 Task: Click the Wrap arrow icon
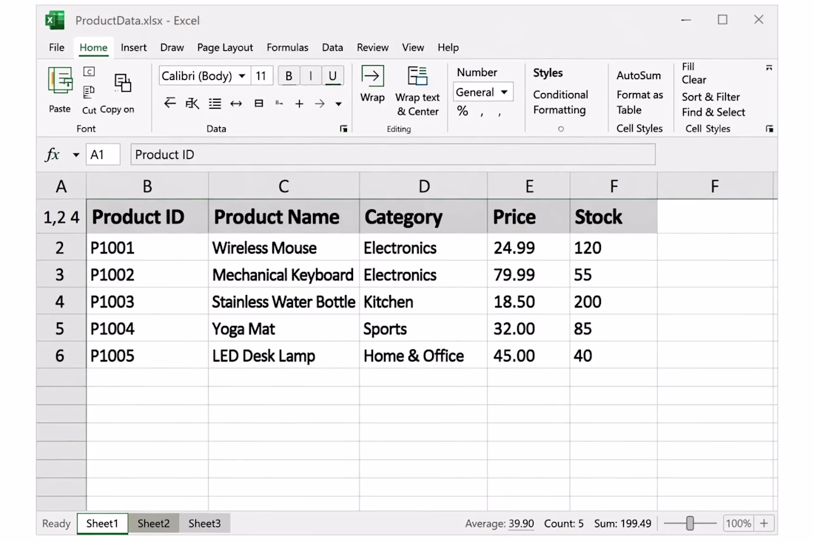tap(372, 75)
